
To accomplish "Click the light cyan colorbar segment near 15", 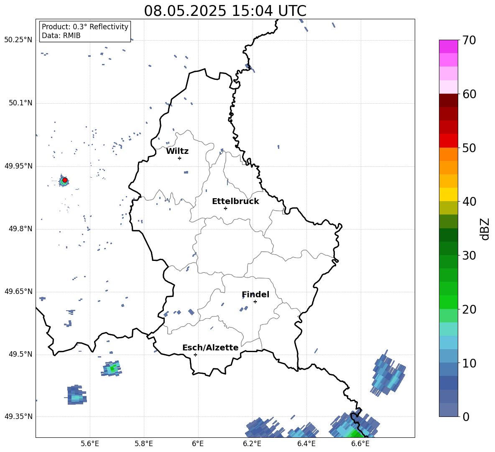I will (x=448, y=329).
